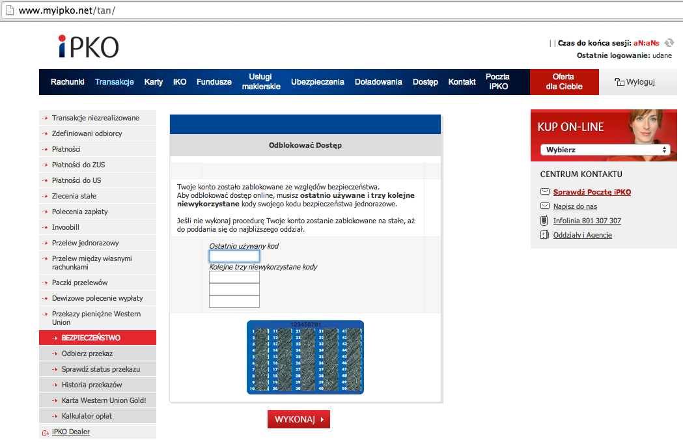Click the page icon in address bar
Viewport: 683px width, 442px height.
pos(10,10)
